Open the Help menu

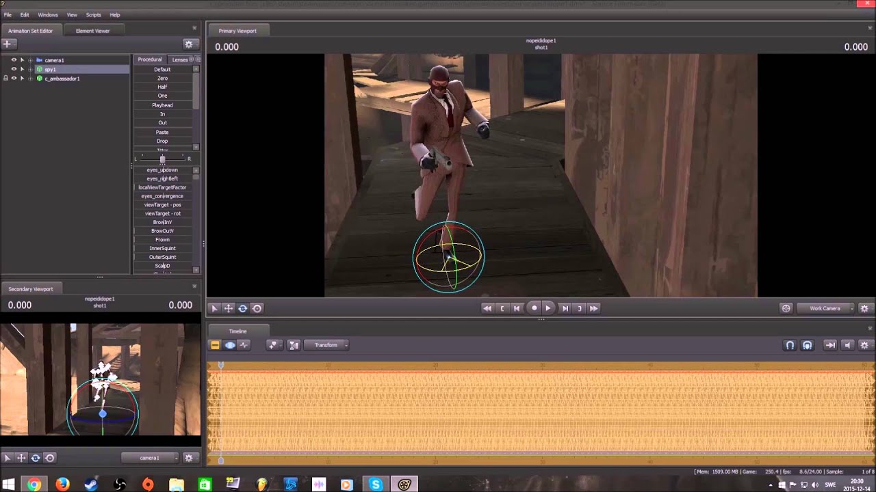tap(115, 15)
